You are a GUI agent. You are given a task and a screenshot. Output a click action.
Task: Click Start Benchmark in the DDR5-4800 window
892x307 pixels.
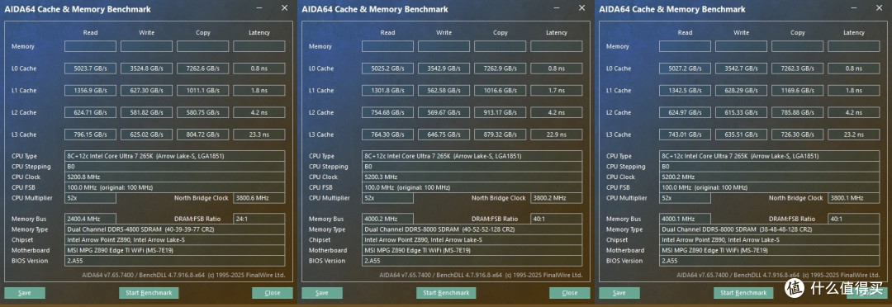pyautogui.click(x=149, y=293)
